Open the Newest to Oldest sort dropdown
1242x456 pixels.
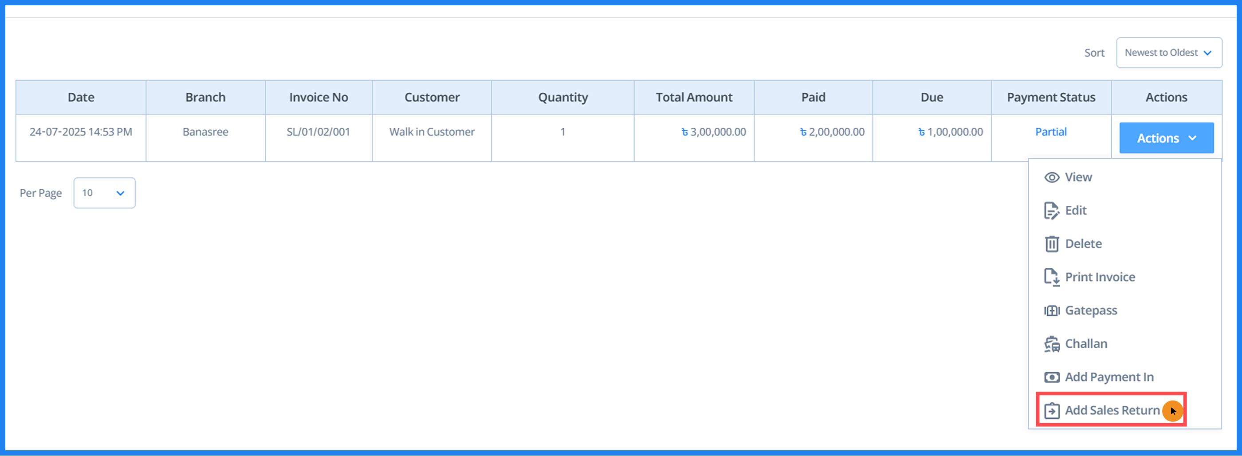click(1169, 52)
